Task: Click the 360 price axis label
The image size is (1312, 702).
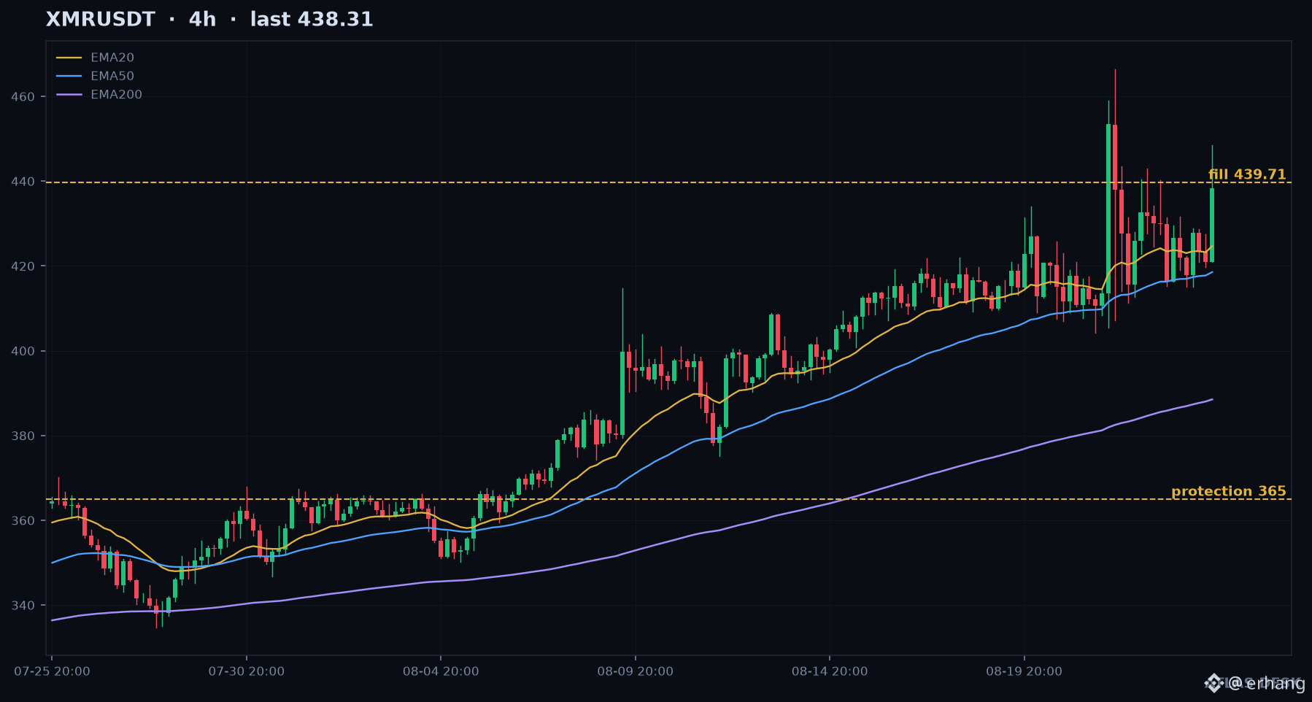Action: point(23,521)
